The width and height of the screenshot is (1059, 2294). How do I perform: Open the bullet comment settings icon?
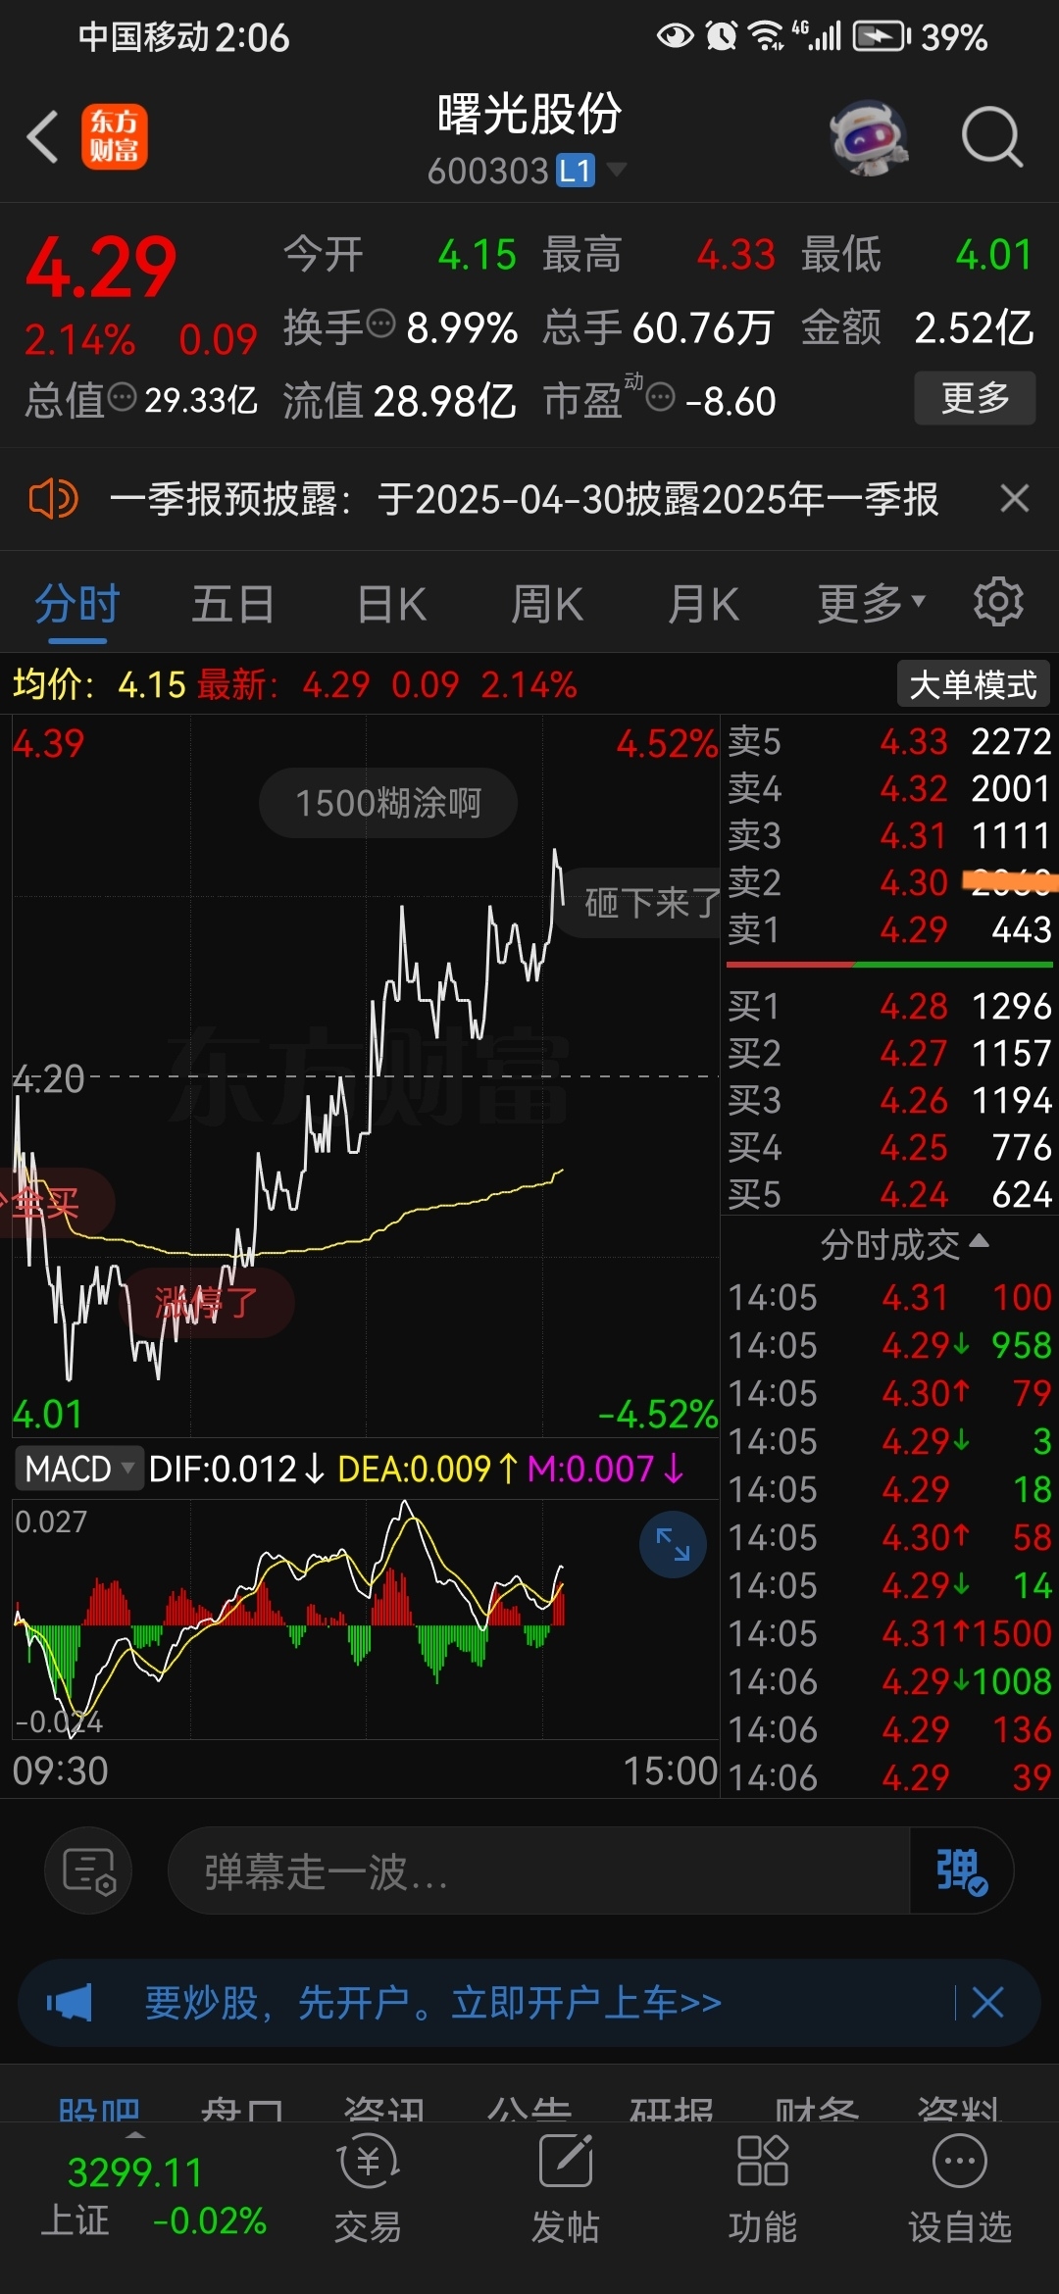click(x=88, y=1870)
